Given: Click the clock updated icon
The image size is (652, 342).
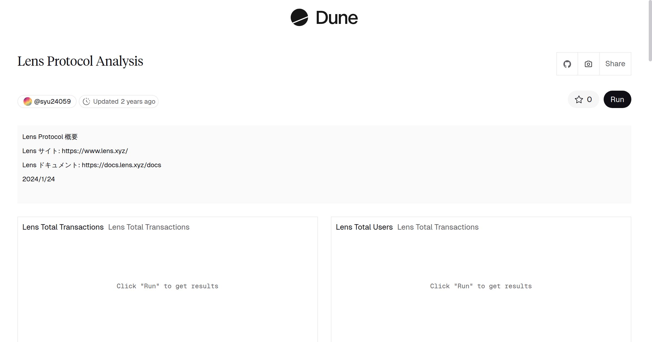Looking at the screenshot, I should point(86,102).
